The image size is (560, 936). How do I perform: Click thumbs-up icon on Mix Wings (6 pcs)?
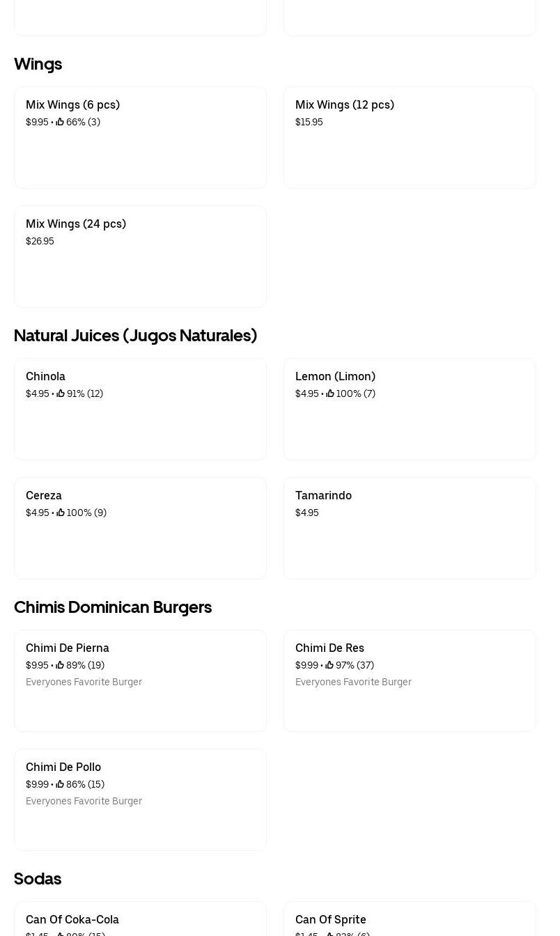coord(60,122)
